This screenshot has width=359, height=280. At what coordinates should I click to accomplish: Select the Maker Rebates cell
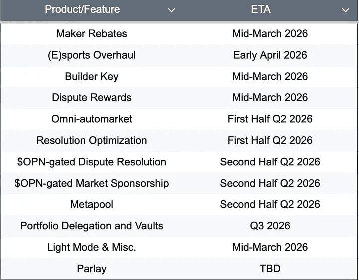(92, 34)
